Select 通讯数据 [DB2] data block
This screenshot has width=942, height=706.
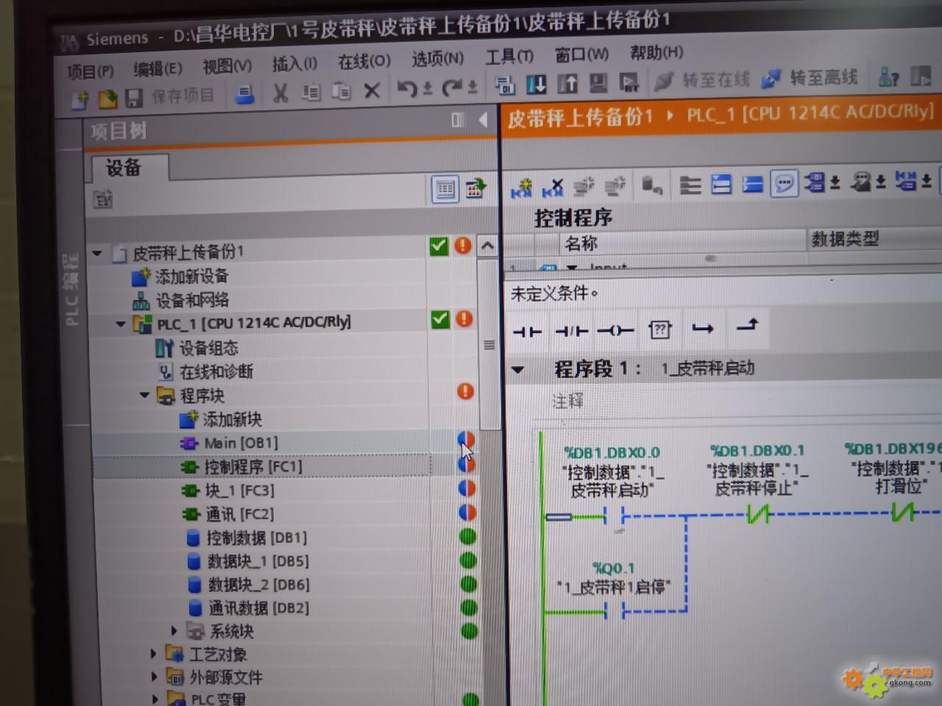click(249, 608)
